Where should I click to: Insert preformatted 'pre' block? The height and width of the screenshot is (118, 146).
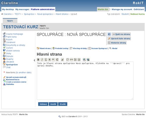coord(71,59)
